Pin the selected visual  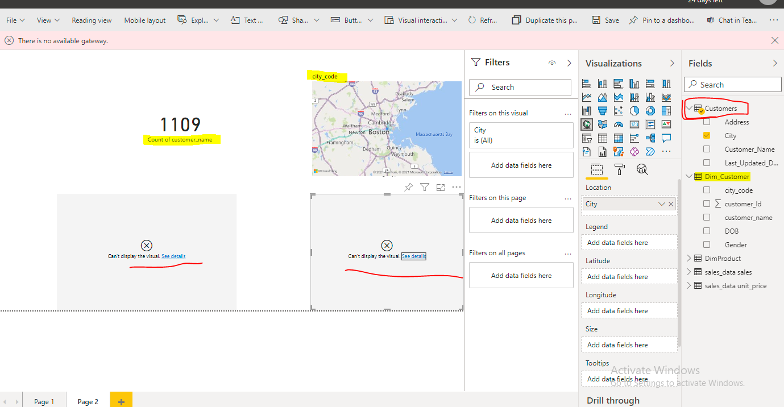[x=408, y=187]
